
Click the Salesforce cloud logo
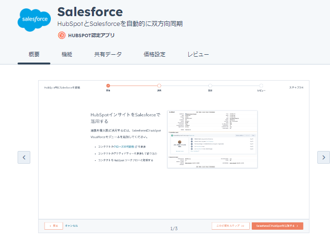click(34, 20)
